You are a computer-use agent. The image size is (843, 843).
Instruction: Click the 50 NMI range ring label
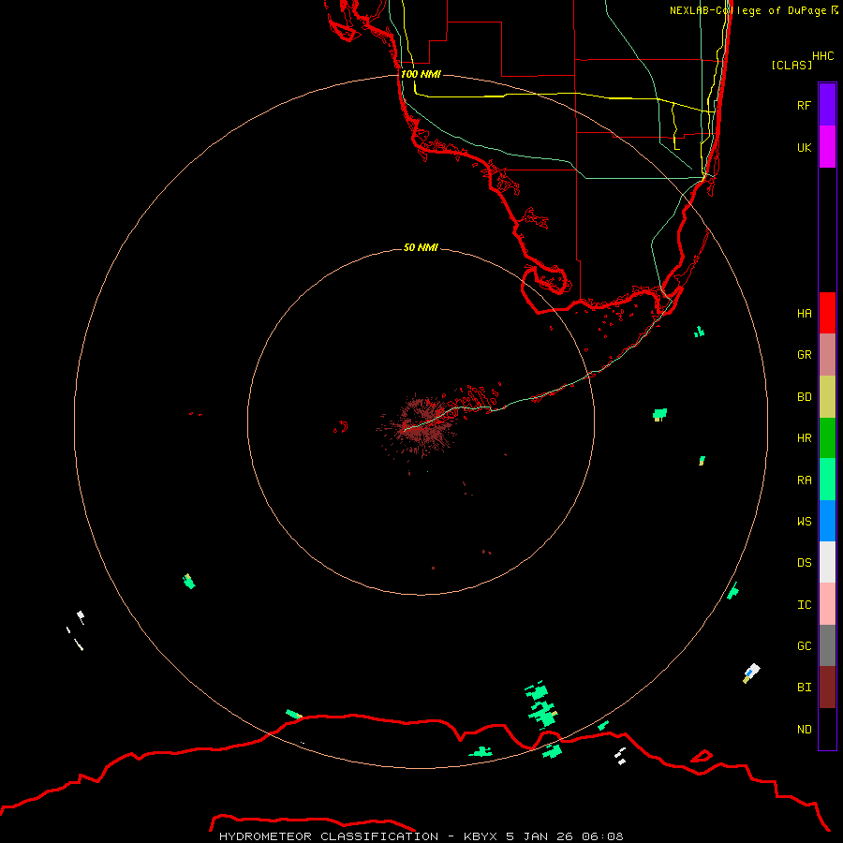pos(421,247)
